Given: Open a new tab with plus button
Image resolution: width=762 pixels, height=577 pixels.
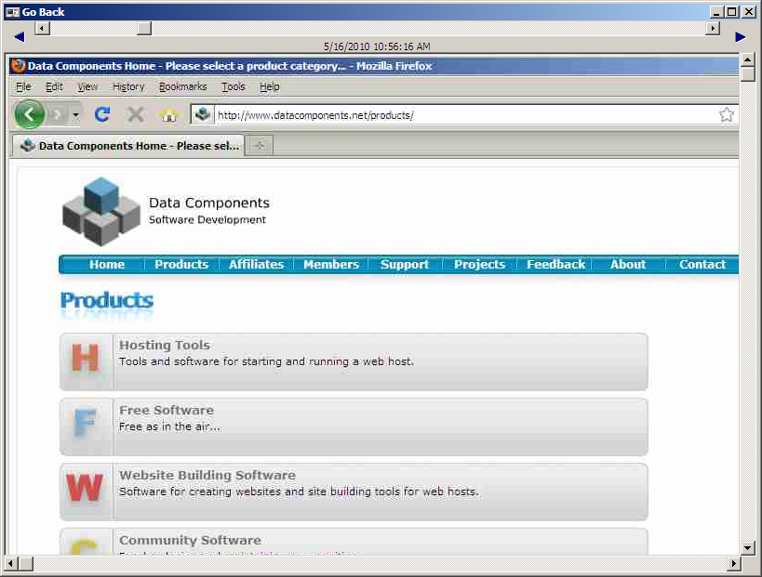Looking at the screenshot, I should [260, 146].
